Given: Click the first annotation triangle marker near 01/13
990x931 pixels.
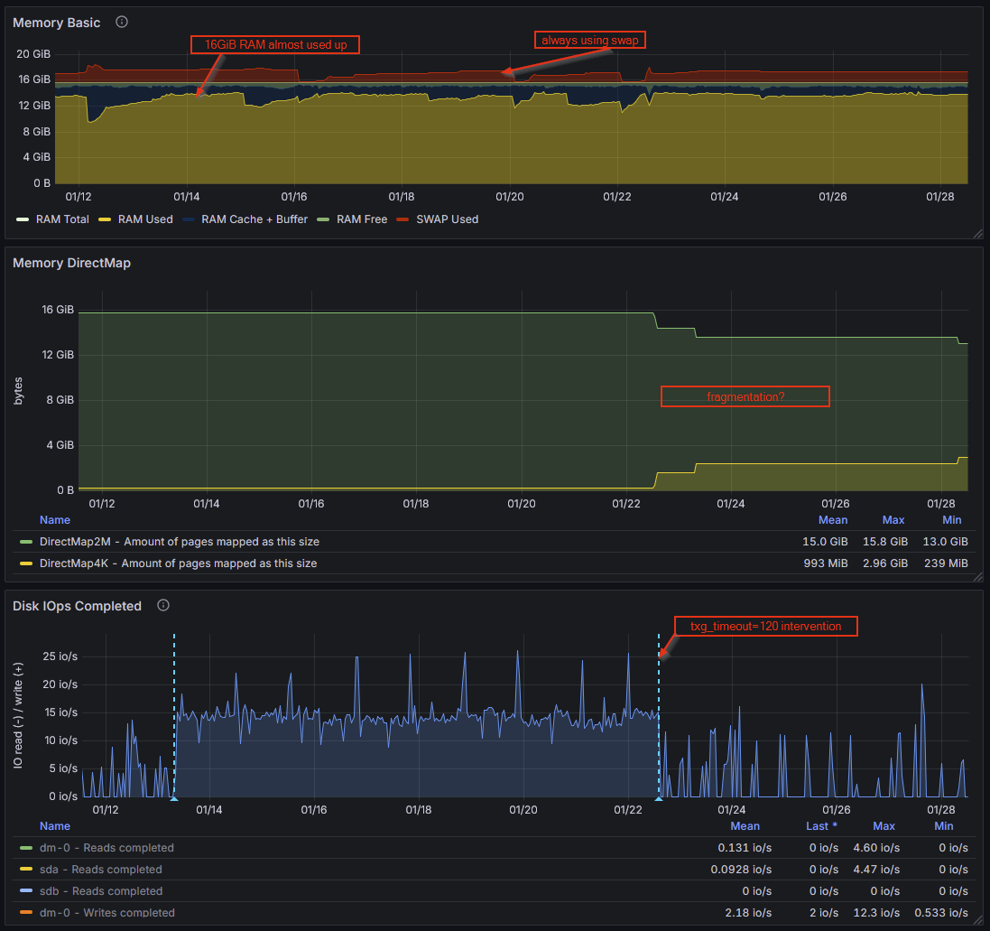Looking at the screenshot, I should point(174,797).
